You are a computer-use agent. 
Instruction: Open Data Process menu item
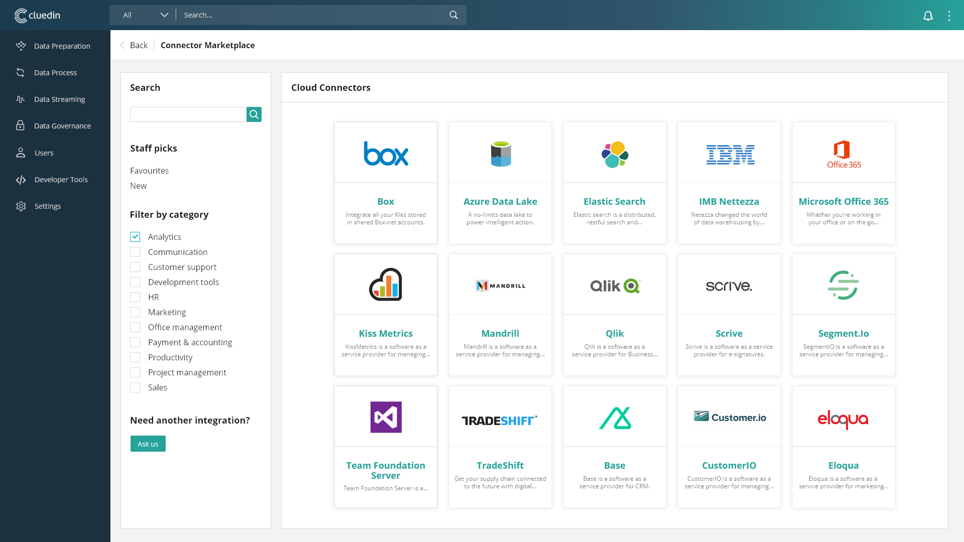[55, 72]
